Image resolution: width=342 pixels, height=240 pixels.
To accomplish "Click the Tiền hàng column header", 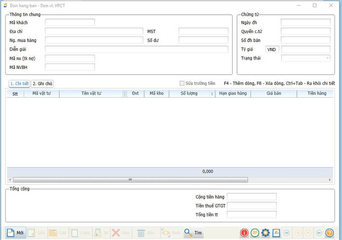I will pyautogui.click(x=315, y=93).
